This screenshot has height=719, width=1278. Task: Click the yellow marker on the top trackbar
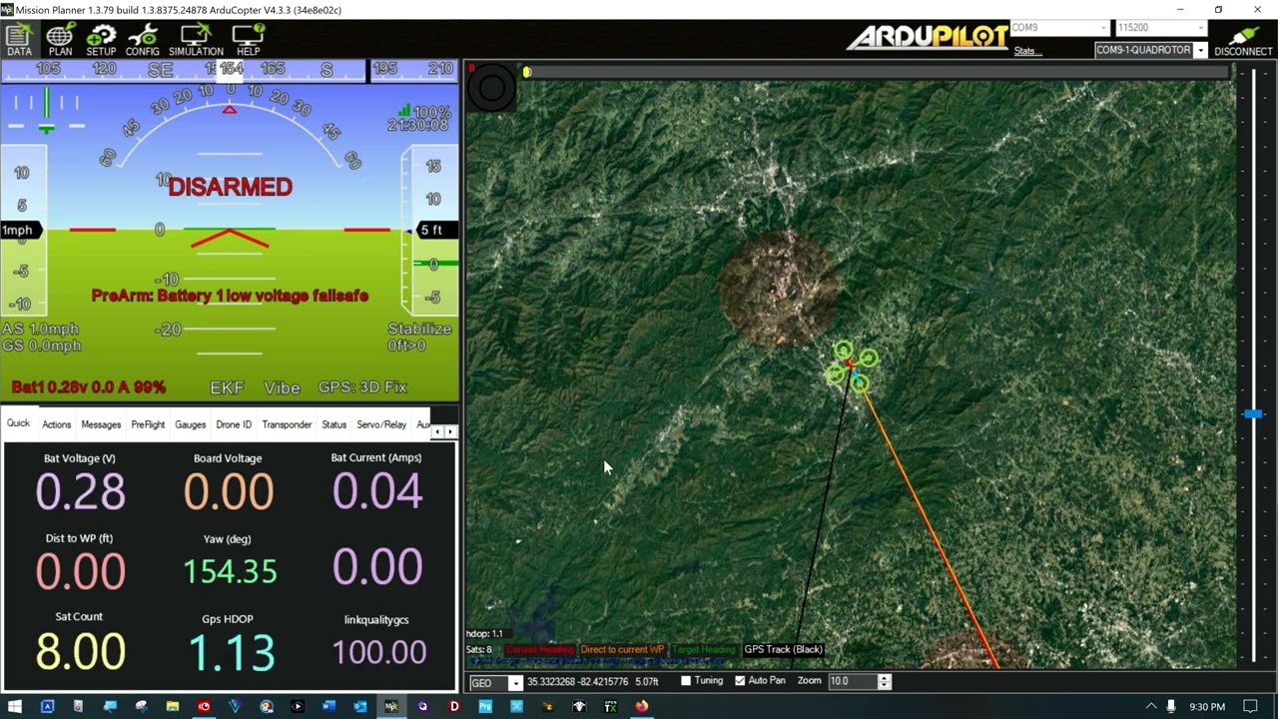coord(527,72)
